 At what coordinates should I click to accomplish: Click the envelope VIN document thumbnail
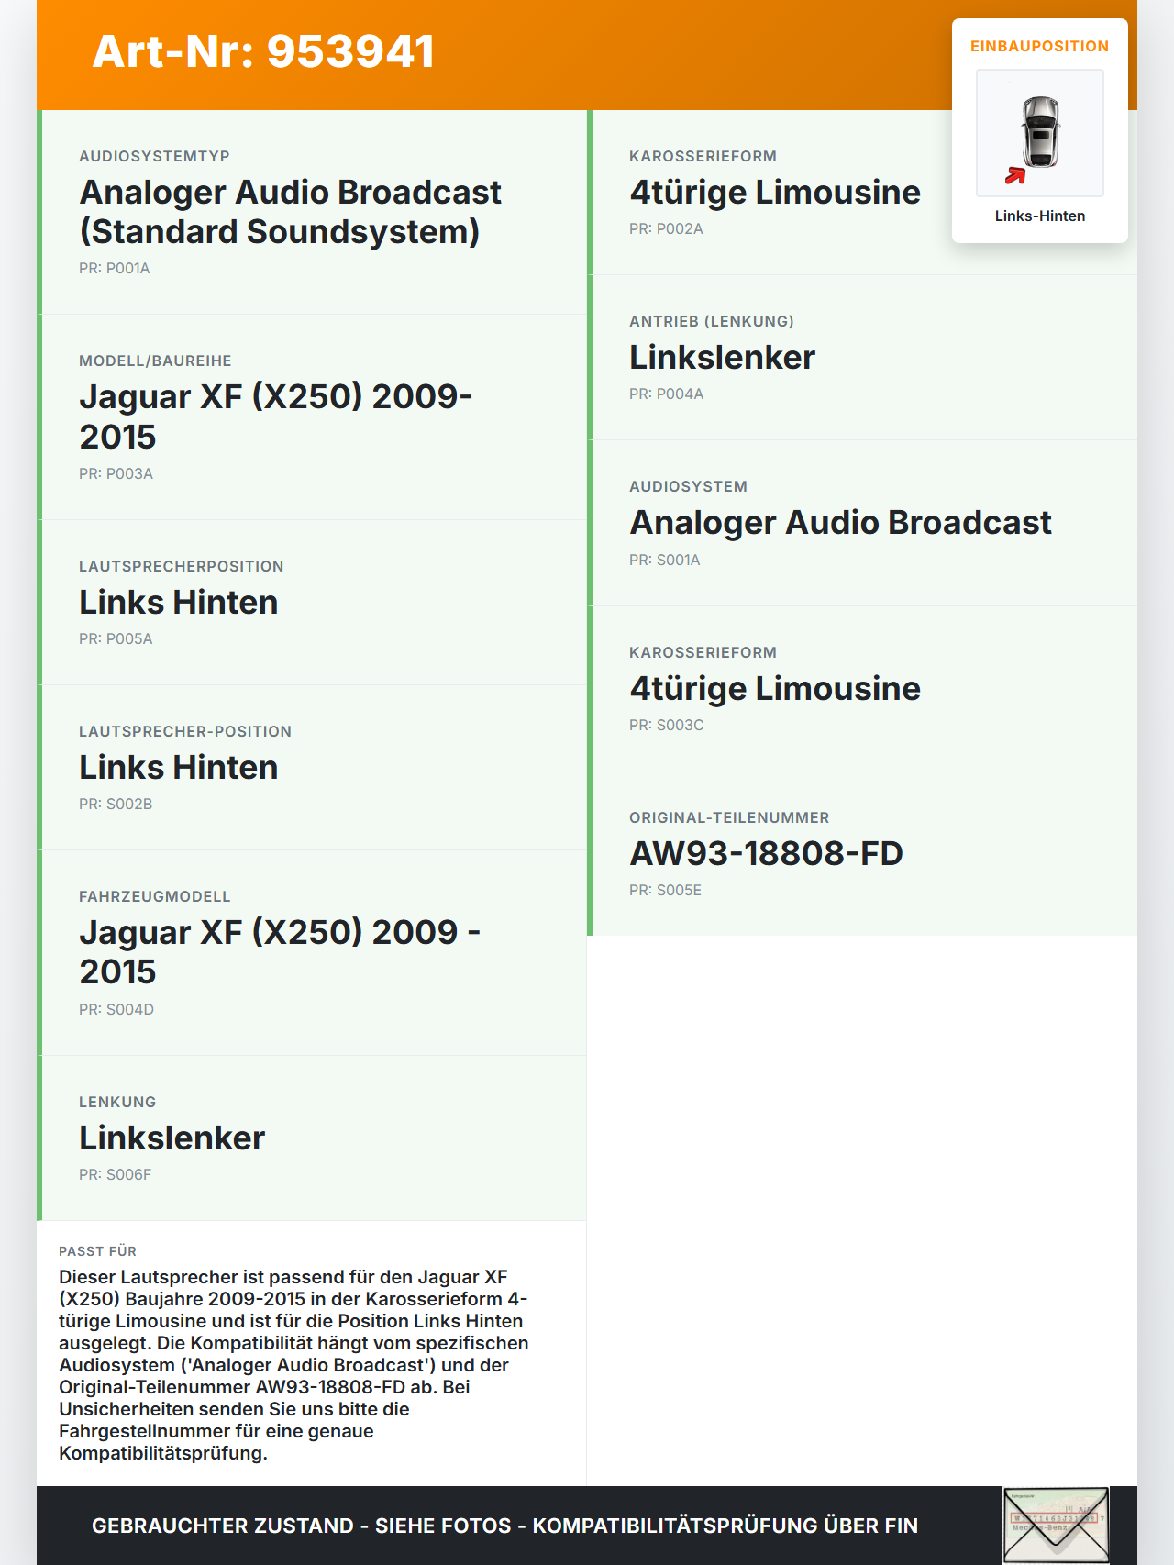click(x=1056, y=1525)
